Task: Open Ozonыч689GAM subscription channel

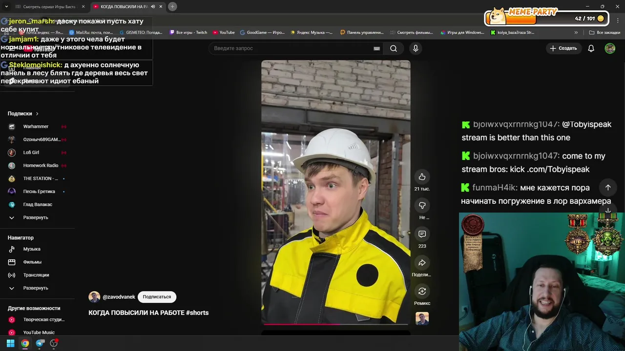Action: [37, 139]
